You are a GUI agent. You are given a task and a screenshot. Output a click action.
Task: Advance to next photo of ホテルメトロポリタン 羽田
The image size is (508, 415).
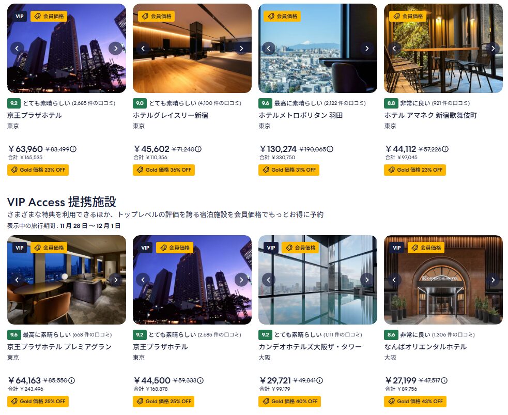click(367, 49)
